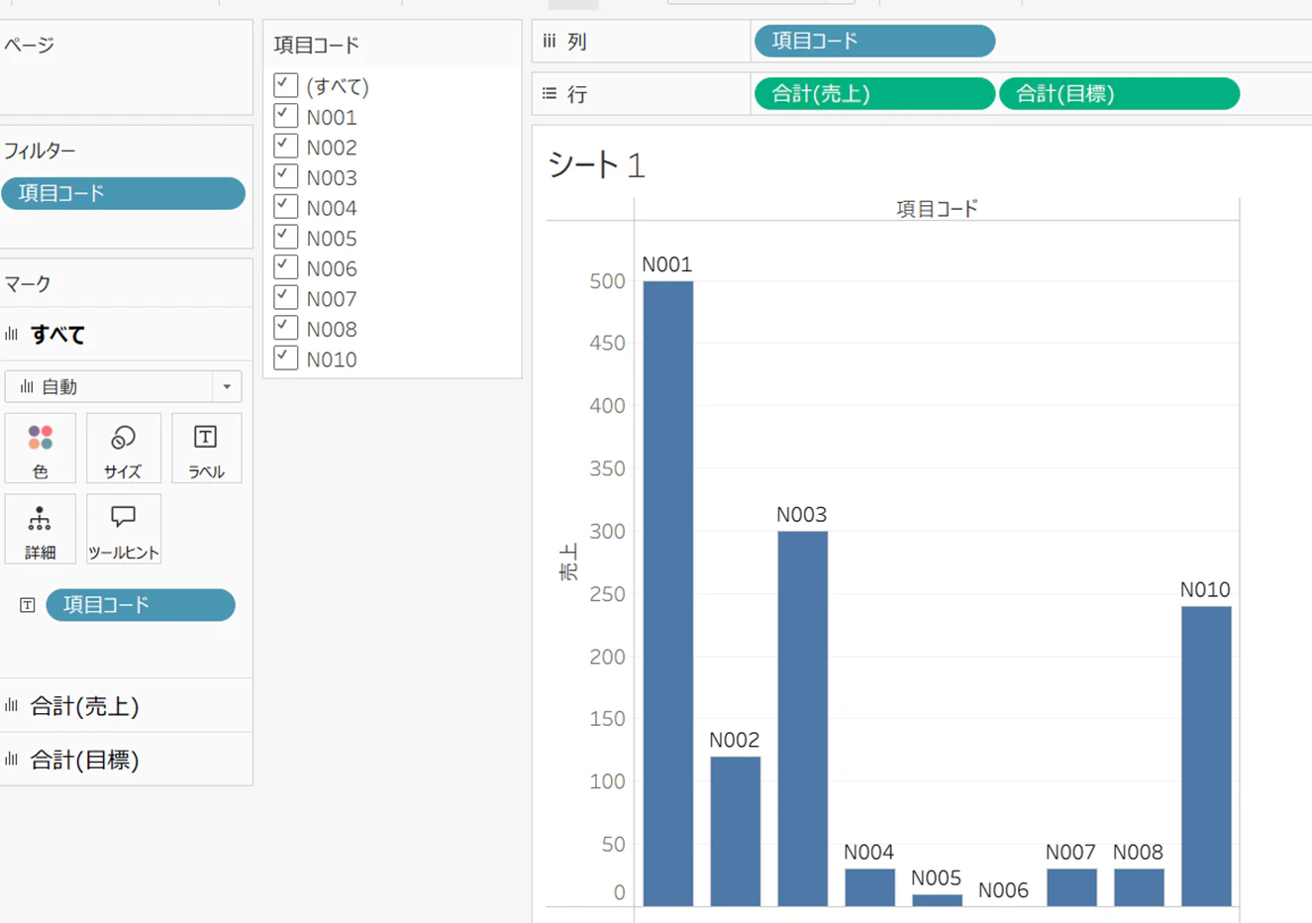Open the Color (色) mark card
This screenshot has height=923, width=1312.
(41, 449)
